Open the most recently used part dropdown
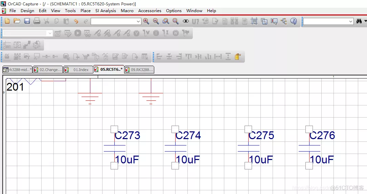 116,21
